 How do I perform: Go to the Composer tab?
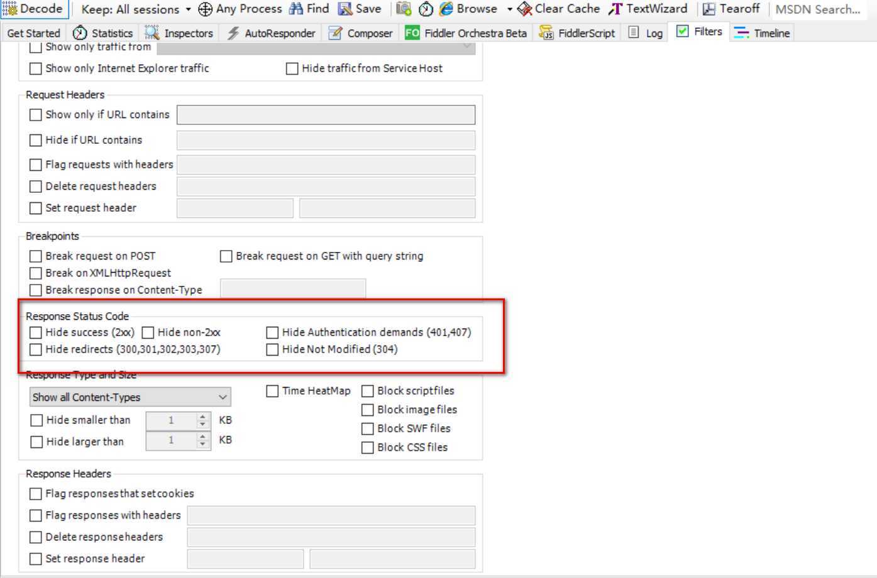(361, 33)
